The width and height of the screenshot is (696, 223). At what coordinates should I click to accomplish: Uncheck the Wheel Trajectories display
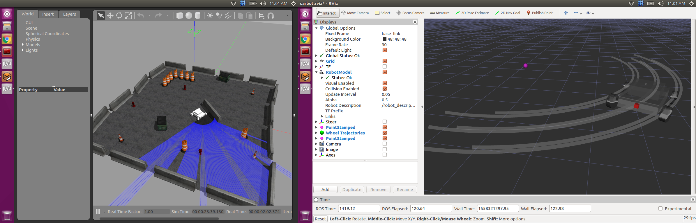point(384,133)
